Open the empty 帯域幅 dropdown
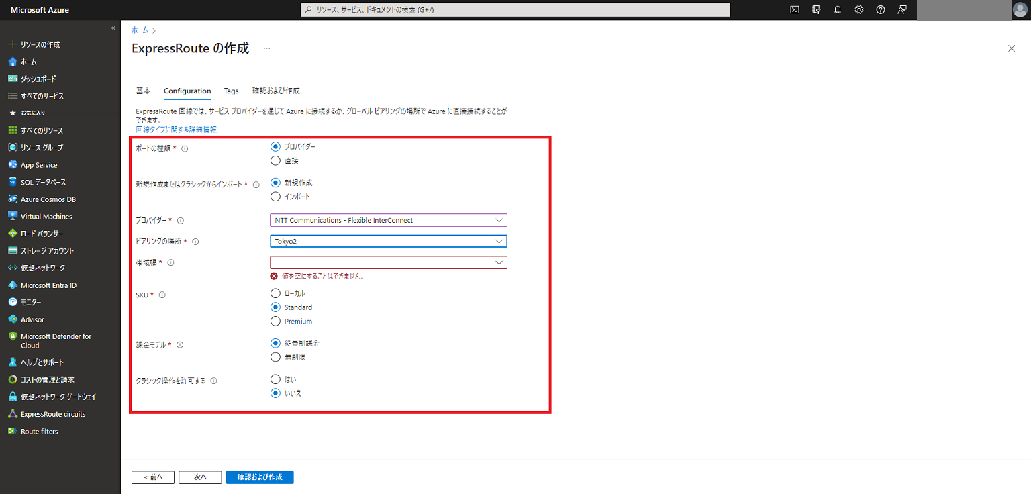Viewport: 1031px width, 494px height. click(389, 262)
